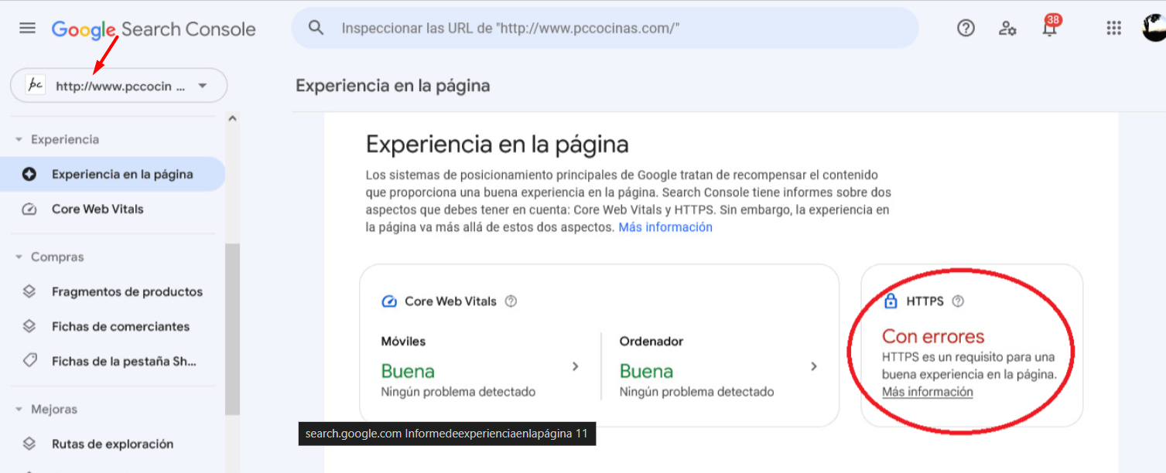The height and width of the screenshot is (473, 1166).
Task: Open Fichas de comerciantes report
Action: [121, 327]
